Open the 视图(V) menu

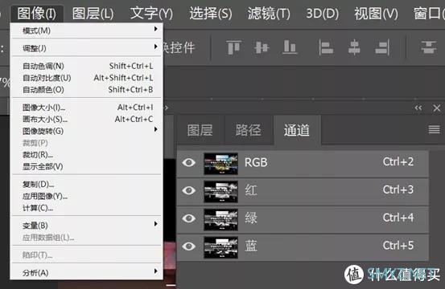pos(376,14)
